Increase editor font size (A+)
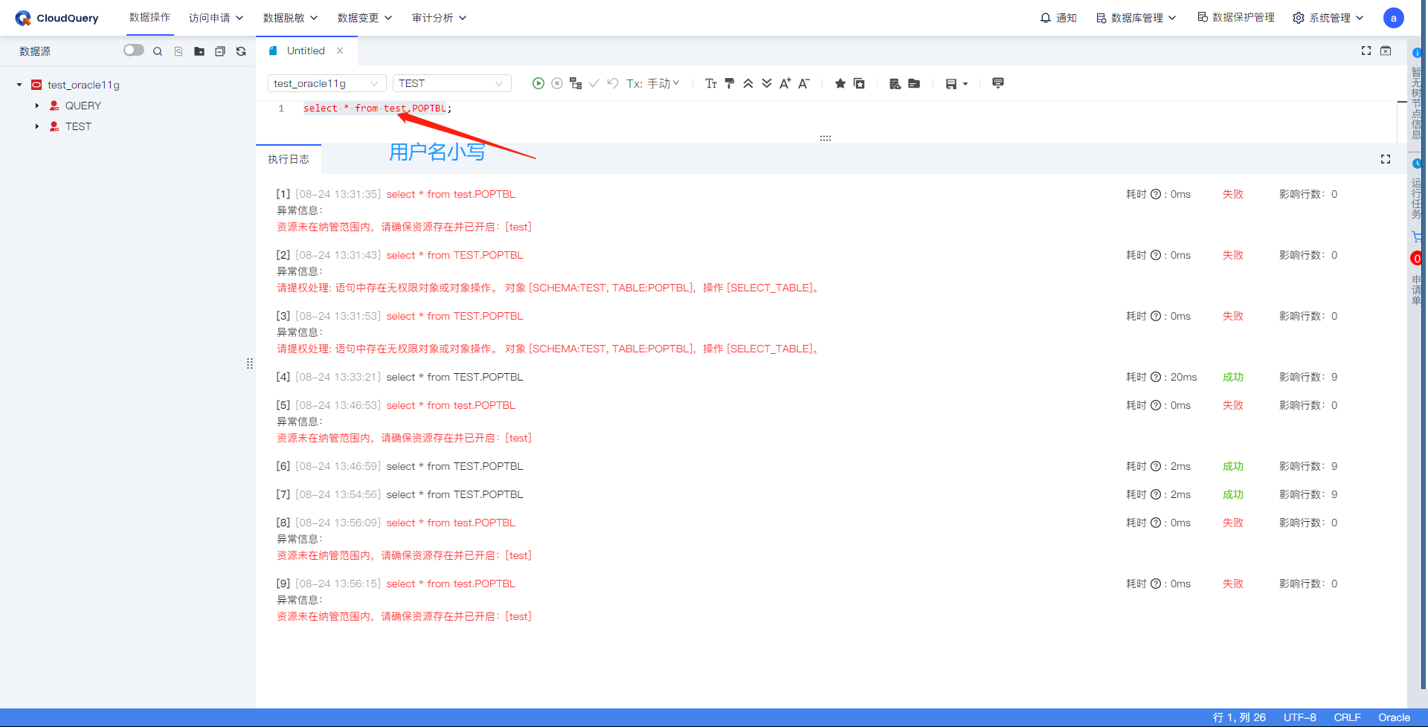Screen dimensions: 1428x727 [x=785, y=83]
